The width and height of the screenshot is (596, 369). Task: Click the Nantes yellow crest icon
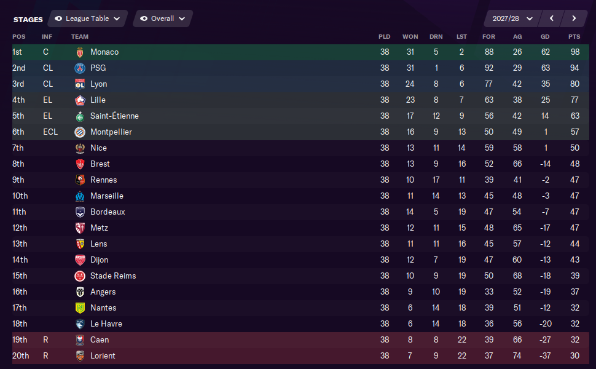(x=80, y=307)
